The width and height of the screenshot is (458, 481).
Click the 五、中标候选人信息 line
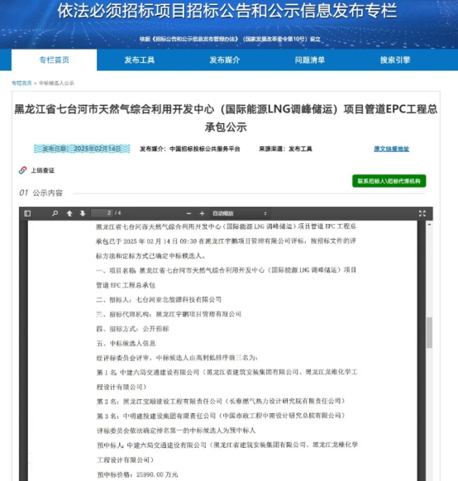[126, 343]
